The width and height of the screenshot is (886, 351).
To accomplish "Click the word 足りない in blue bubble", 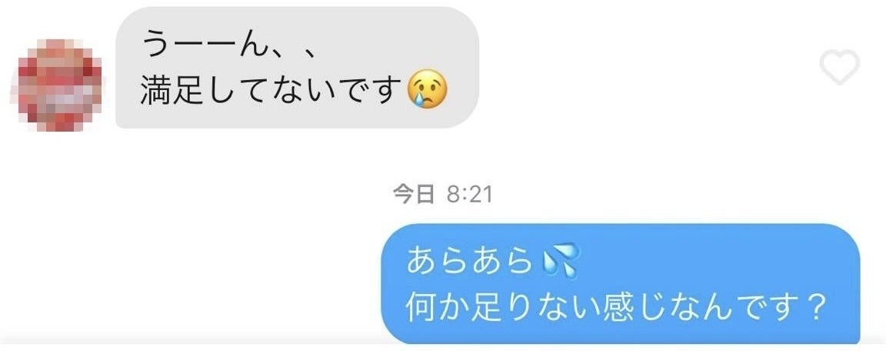I will click(x=534, y=307).
